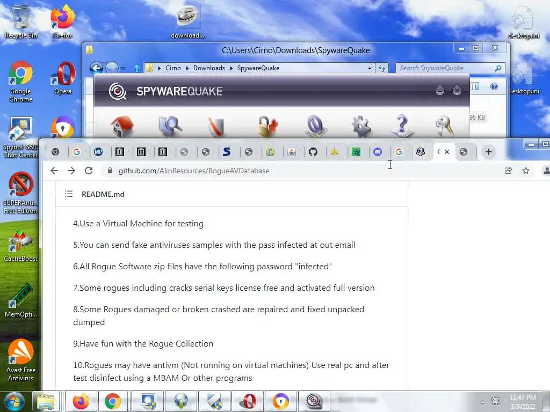The width and height of the screenshot is (550, 412).
Task: Open SpywareQuake shield protection icon
Action: click(x=216, y=127)
